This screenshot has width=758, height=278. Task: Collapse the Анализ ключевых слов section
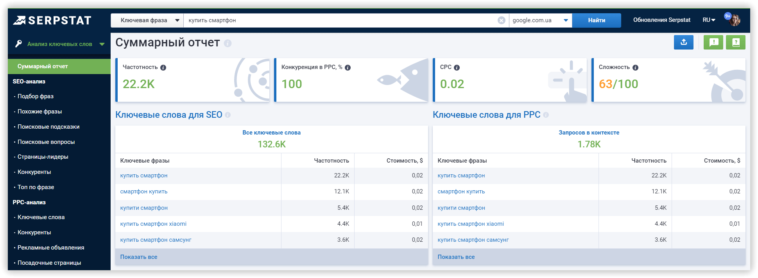click(102, 44)
